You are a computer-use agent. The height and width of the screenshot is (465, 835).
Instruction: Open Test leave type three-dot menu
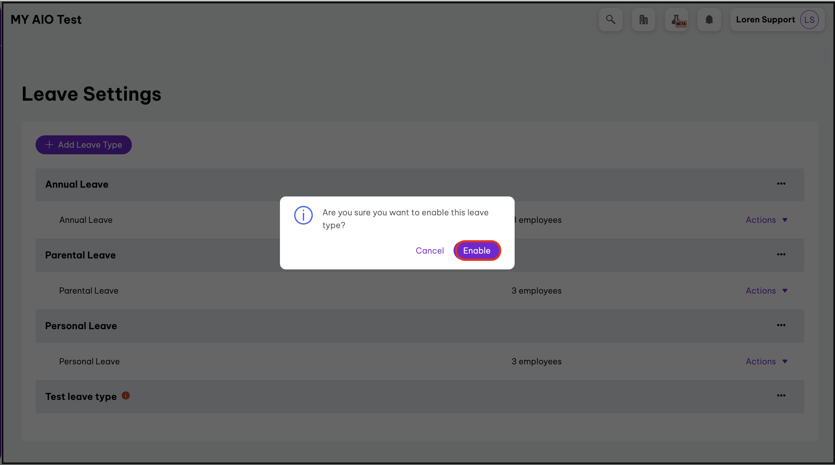781,396
